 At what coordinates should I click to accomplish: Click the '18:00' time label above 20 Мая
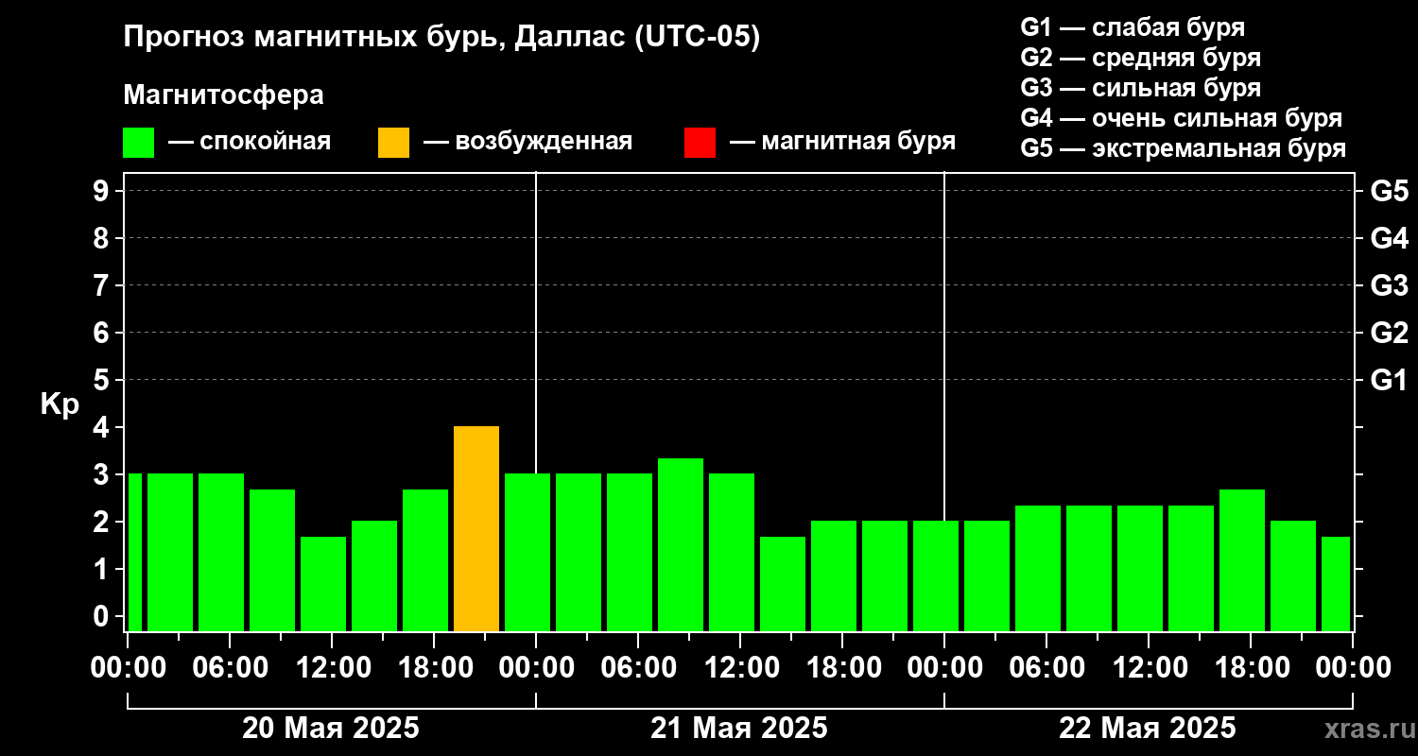point(436,667)
